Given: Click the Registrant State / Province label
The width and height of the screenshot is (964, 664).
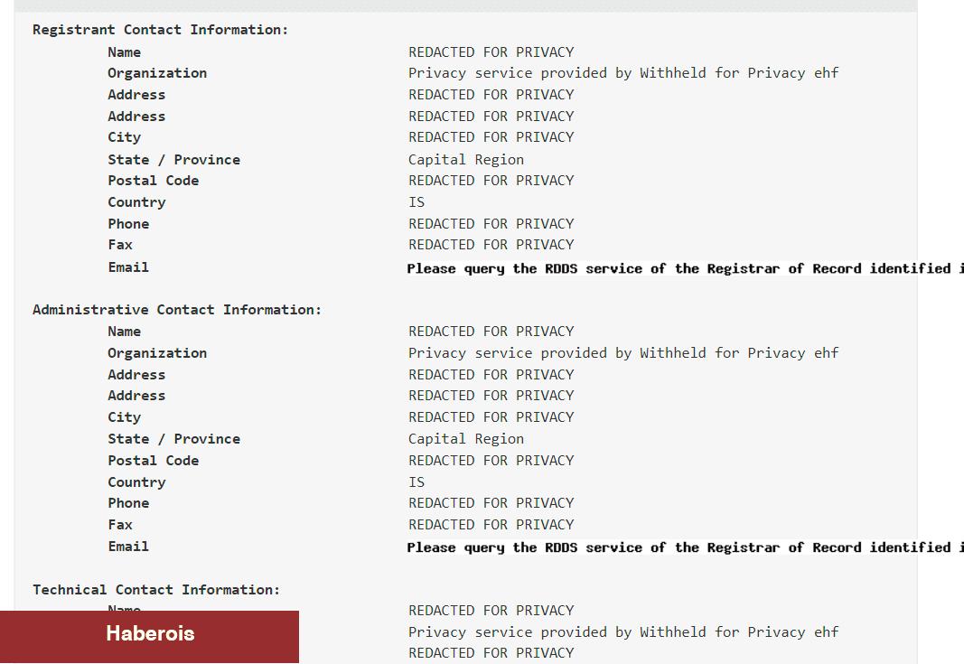Looking at the screenshot, I should [174, 160].
